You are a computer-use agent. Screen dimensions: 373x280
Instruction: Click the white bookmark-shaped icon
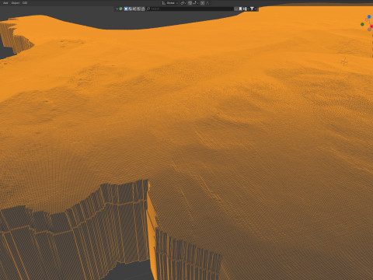(240, 9)
